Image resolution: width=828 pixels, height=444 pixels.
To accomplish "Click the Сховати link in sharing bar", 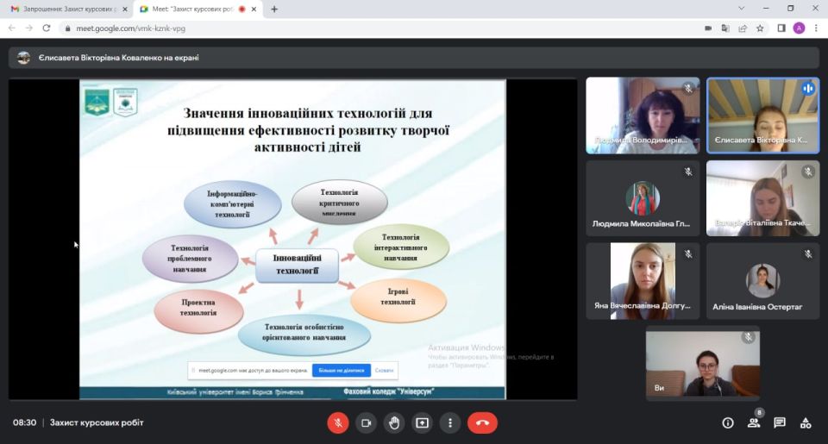I will click(x=384, y=371).
